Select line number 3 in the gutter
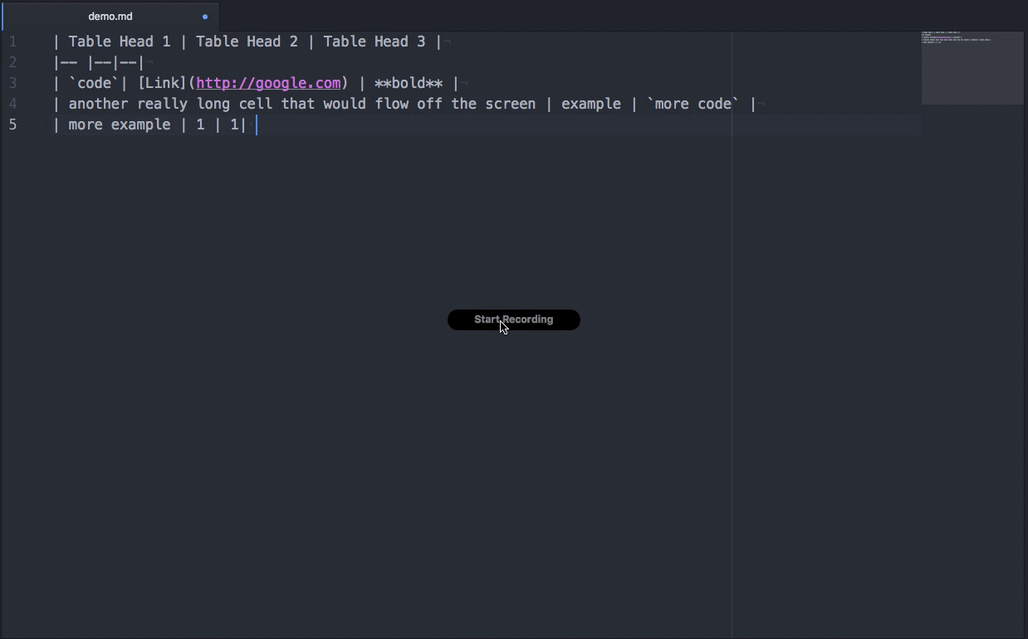Screen dimensions: 1028x639 [12, 82]
